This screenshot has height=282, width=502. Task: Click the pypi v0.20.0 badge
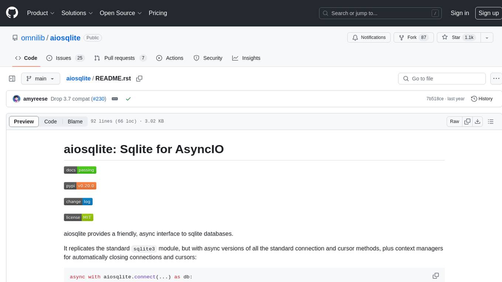(80, 186)
